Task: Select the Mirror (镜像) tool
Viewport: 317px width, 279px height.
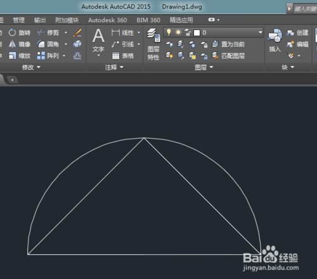Action: click(20, 44)
